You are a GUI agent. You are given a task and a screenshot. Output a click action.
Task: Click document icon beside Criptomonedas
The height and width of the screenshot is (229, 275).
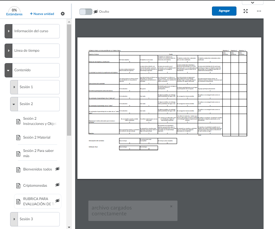[x=18, y=185]
